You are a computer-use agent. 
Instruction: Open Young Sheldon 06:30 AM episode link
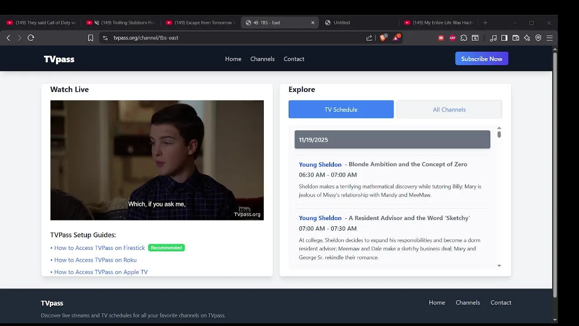(x=320, y=164)
